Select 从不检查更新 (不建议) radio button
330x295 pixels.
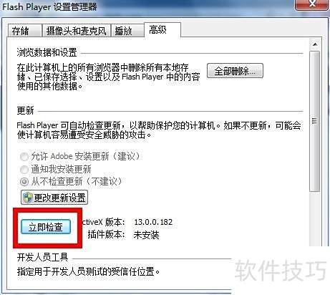24,182
